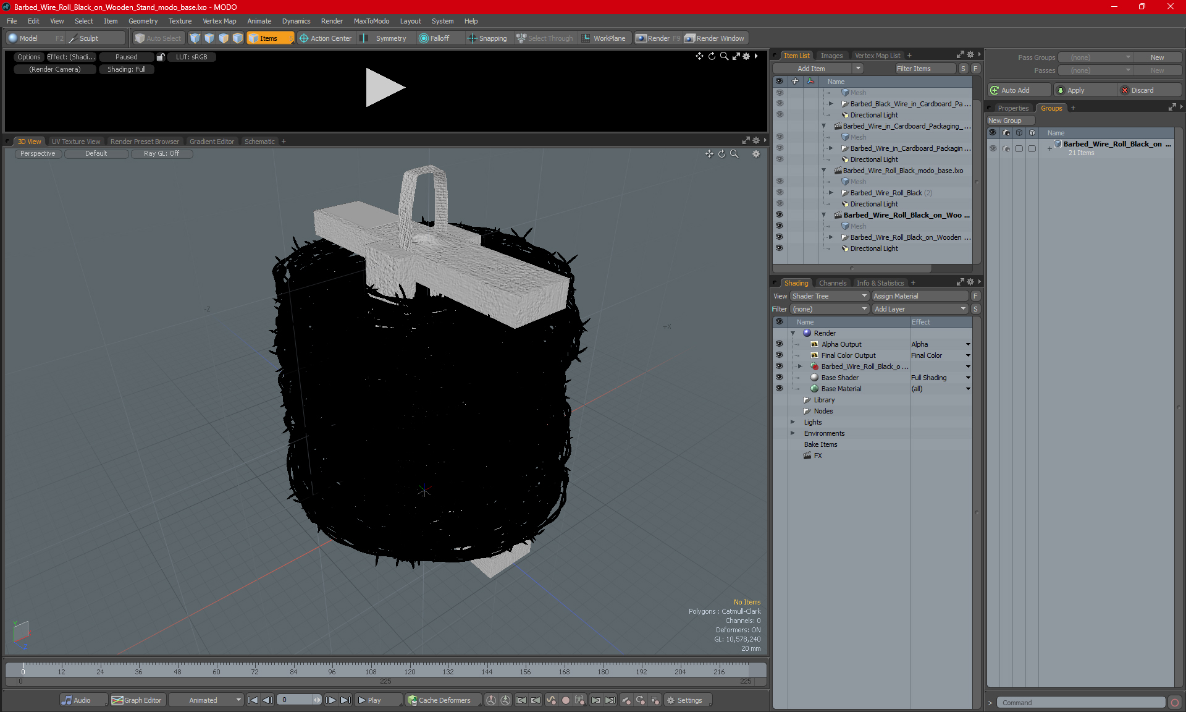Screen dimensions: 1186x712
Task: Expand Barbed_Wire_Roll_Black_on_Wooden folder item
Action: [831, 237]
